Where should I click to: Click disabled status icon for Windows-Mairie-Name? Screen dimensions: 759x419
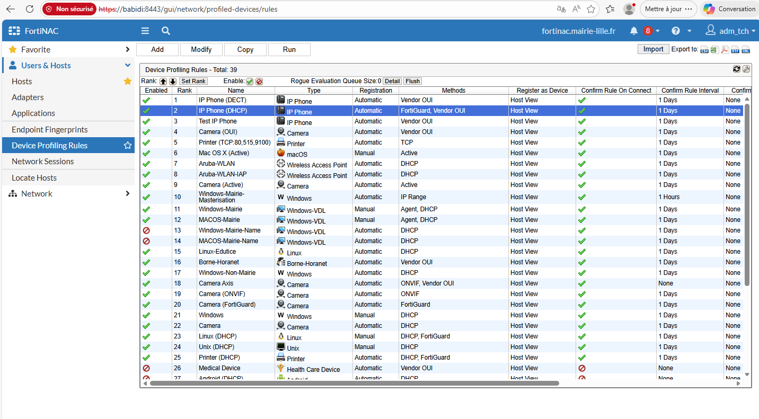(x=147, y=230)
